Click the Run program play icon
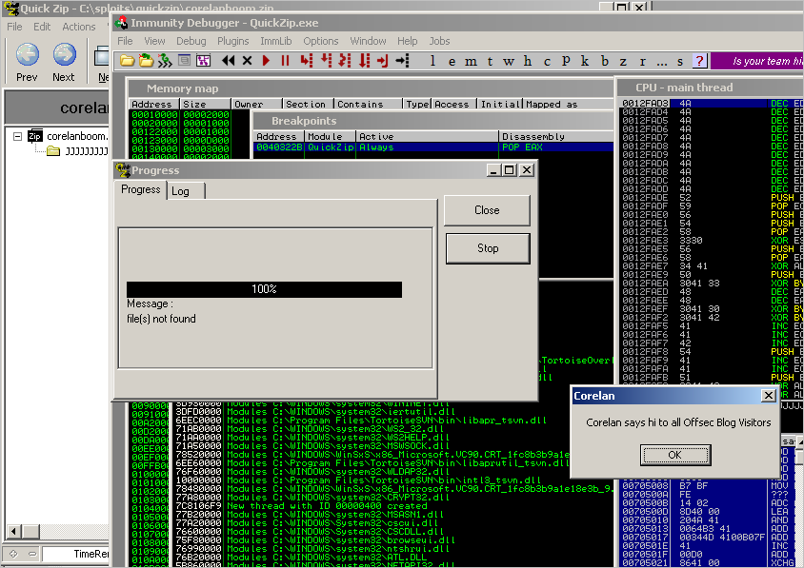Screen dimensions: 804x568 tap(267, 61)
